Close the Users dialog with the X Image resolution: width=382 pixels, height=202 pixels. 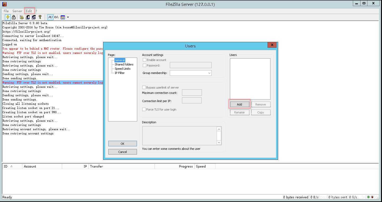click(x=272, y=45)
